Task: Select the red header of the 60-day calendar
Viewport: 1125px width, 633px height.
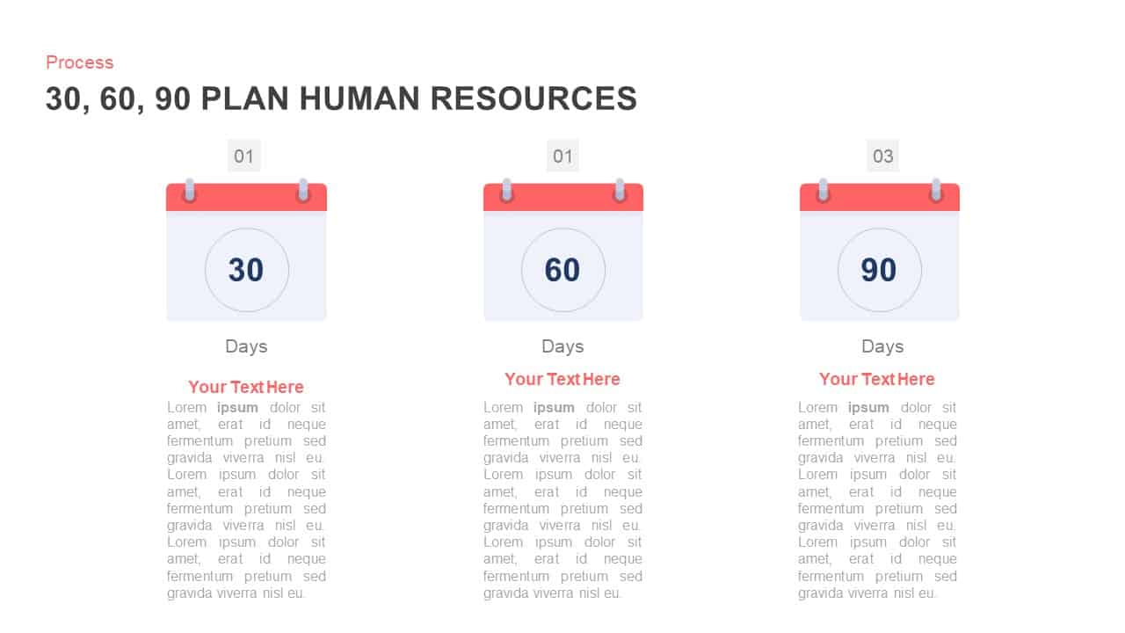Action: click(x=562, y=200)
